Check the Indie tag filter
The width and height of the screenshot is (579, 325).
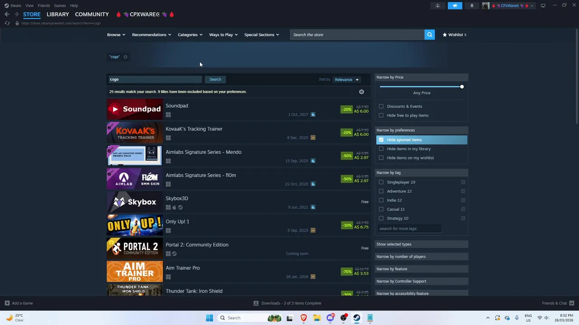click(381, 200)
